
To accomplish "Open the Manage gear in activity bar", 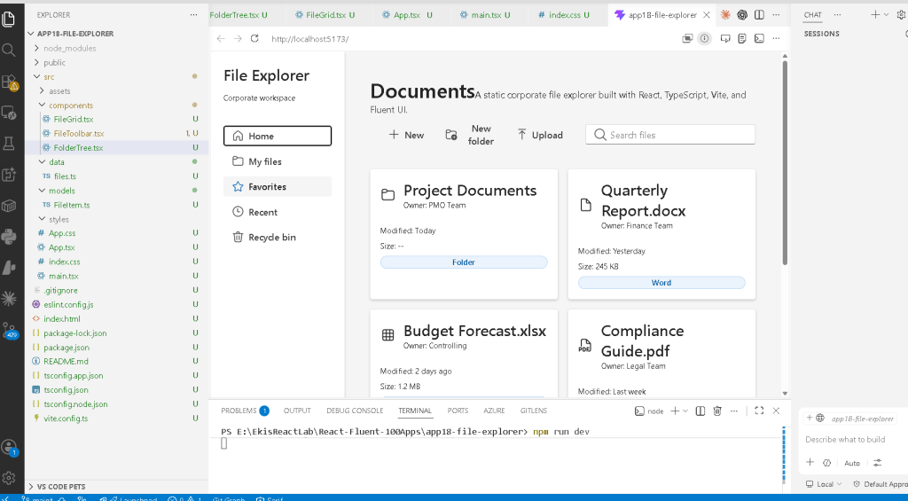I will pos(9,477).
